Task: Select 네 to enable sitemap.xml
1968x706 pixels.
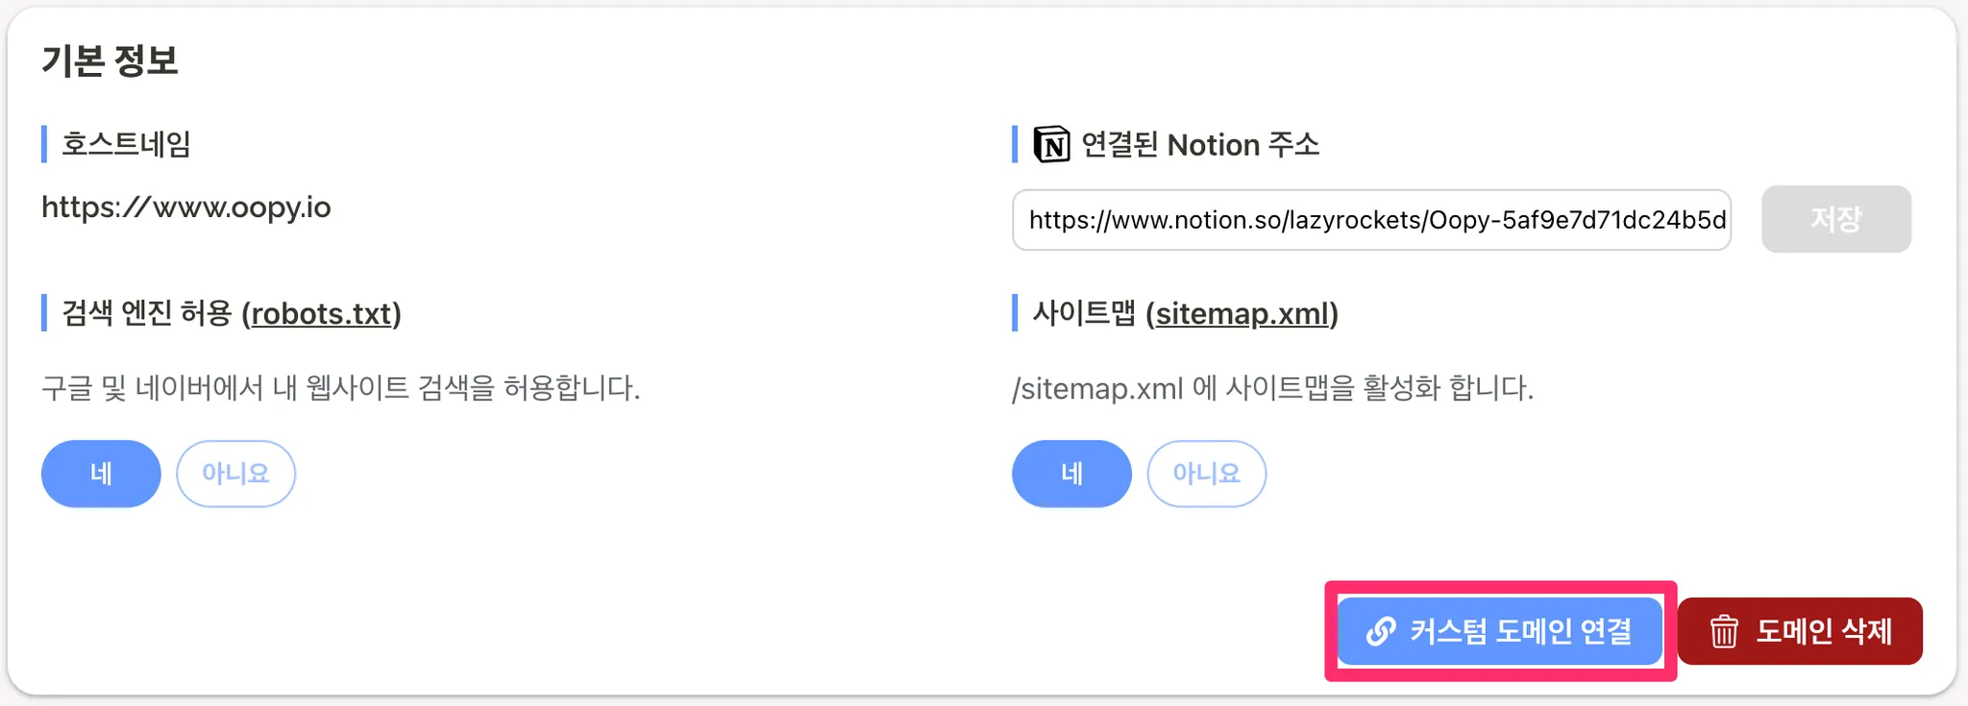Action: pyautogui.click(x=1071, y=474)
